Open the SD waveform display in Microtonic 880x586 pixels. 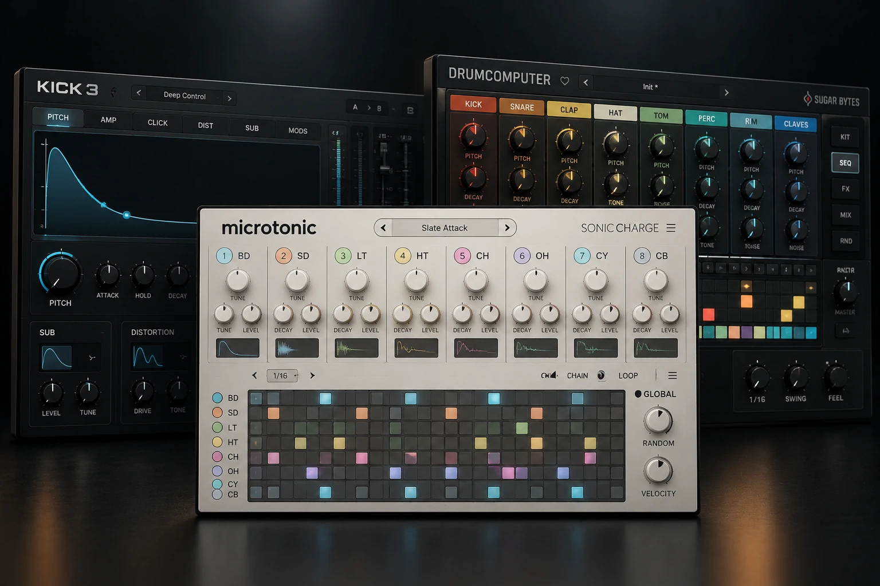[x=297, y=348]
